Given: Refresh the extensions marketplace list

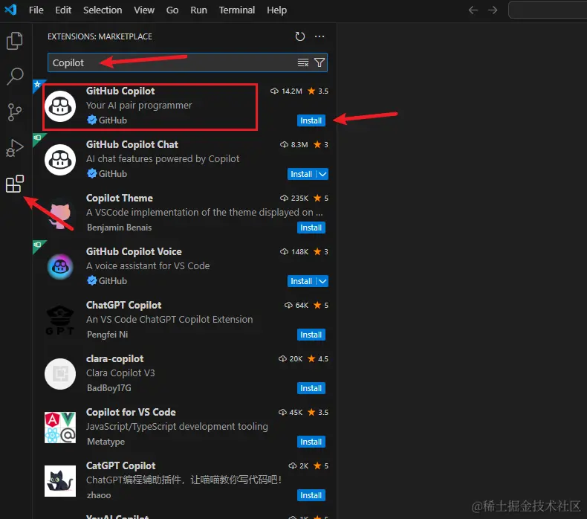Looking at the screenshot, I should (x=300, y=36).
